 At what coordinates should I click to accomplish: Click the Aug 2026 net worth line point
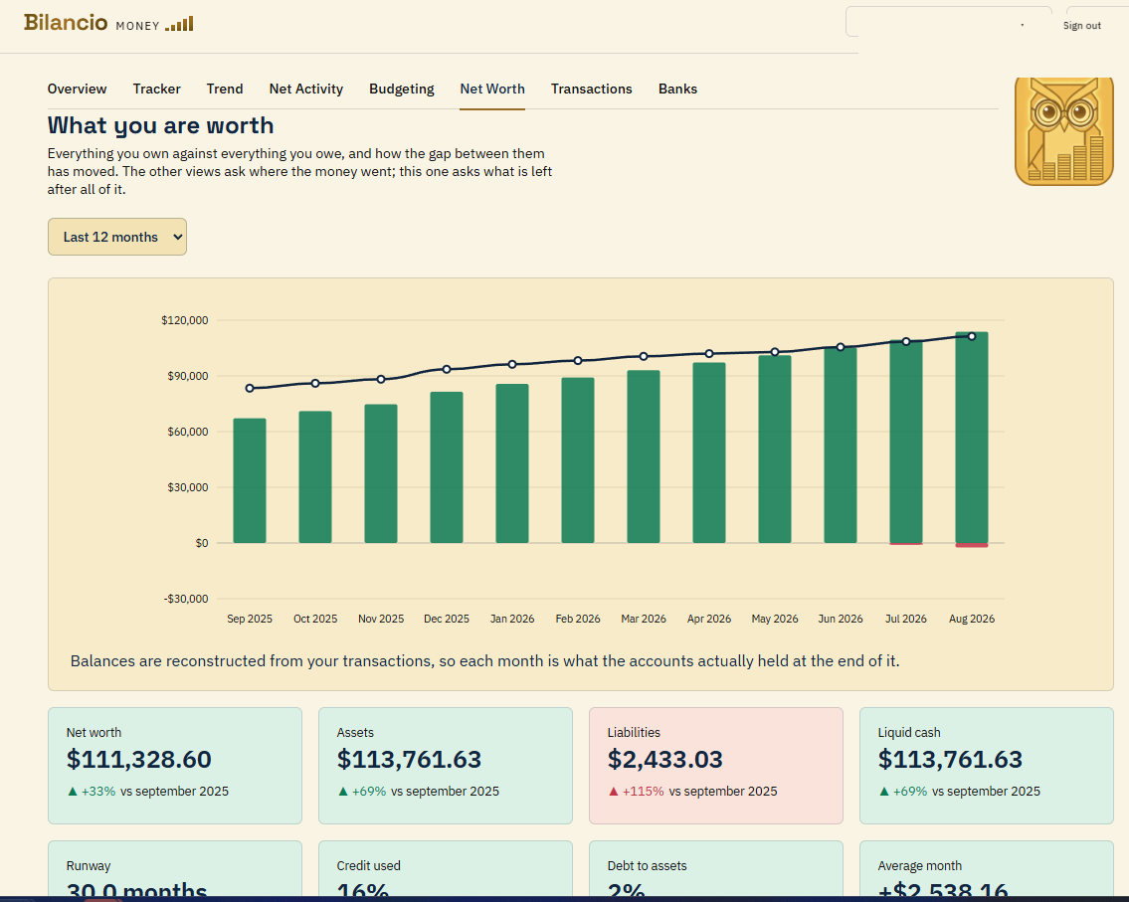click(x=972, y=336)
